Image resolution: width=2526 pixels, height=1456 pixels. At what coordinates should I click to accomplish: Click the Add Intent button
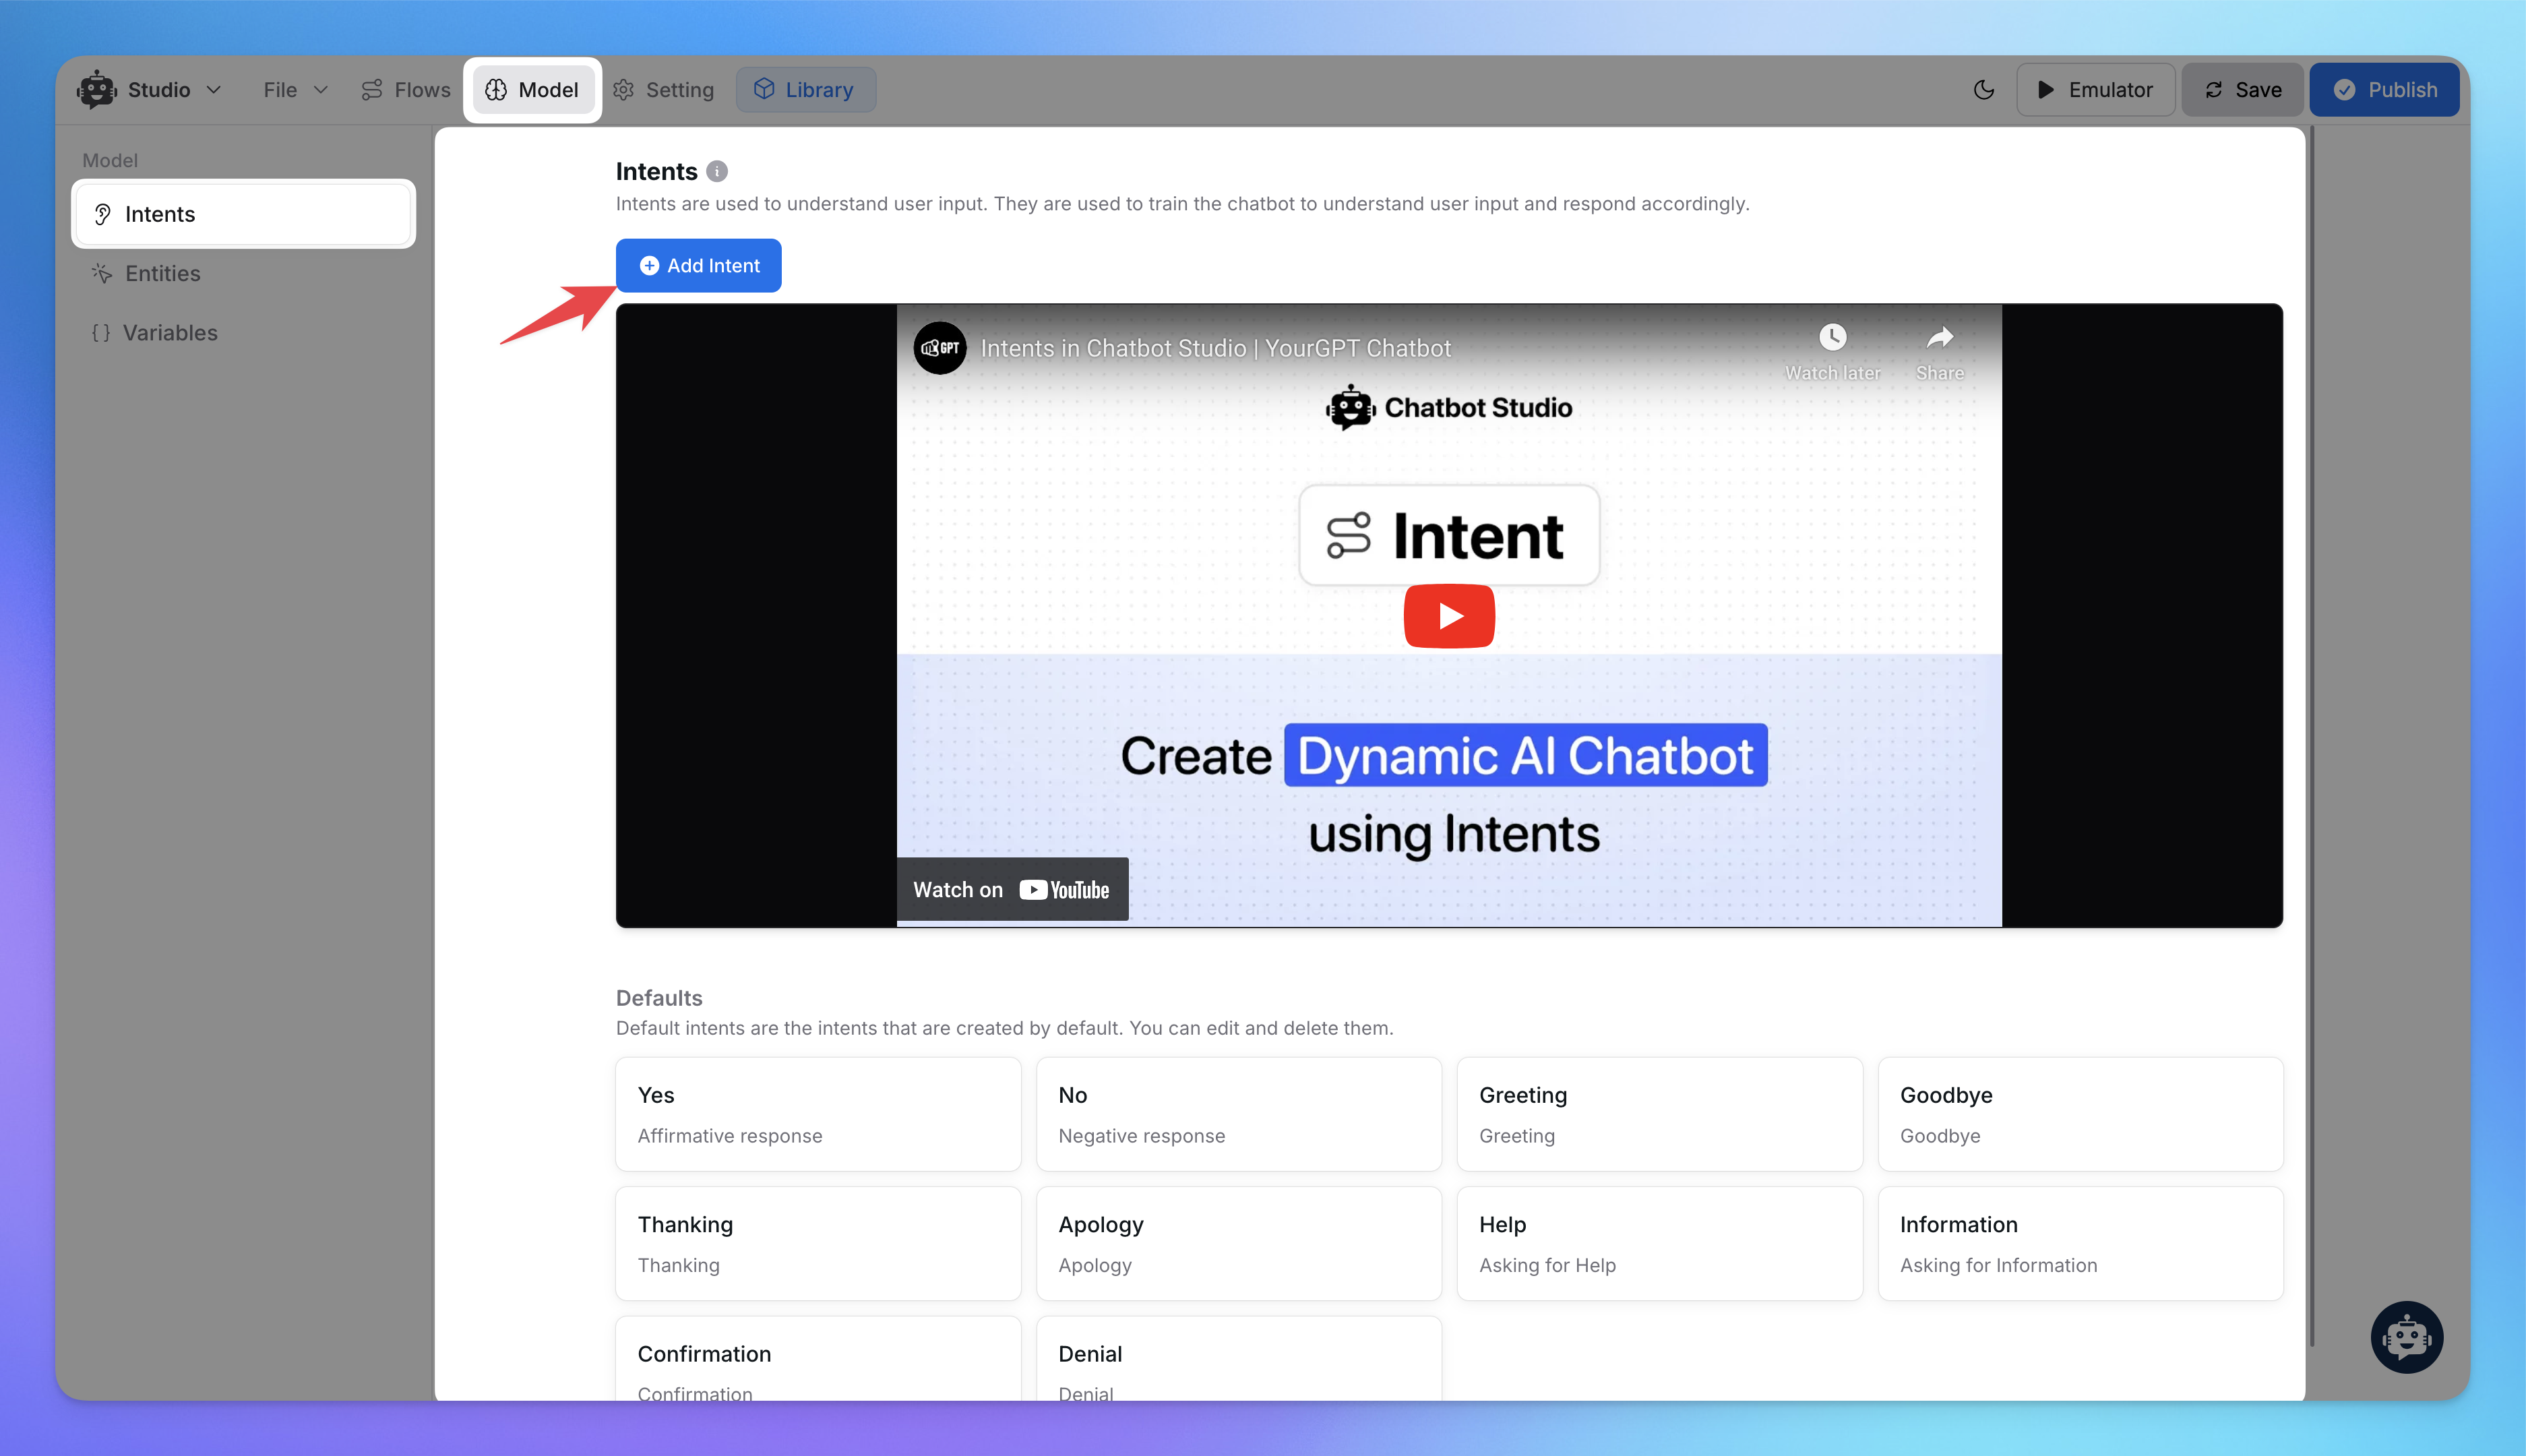[x=699, y=265]
